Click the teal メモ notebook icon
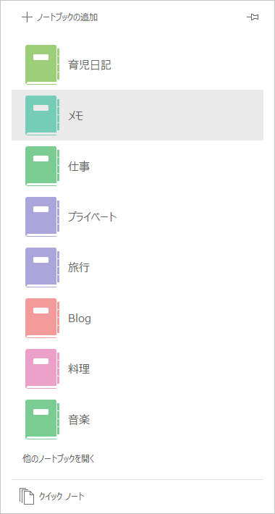Image resolution: width=275 pixels, height=514 pixels. click(43, 115)
